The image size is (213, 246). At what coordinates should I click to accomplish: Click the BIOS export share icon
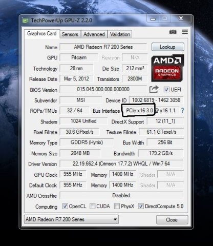[154, 89]
